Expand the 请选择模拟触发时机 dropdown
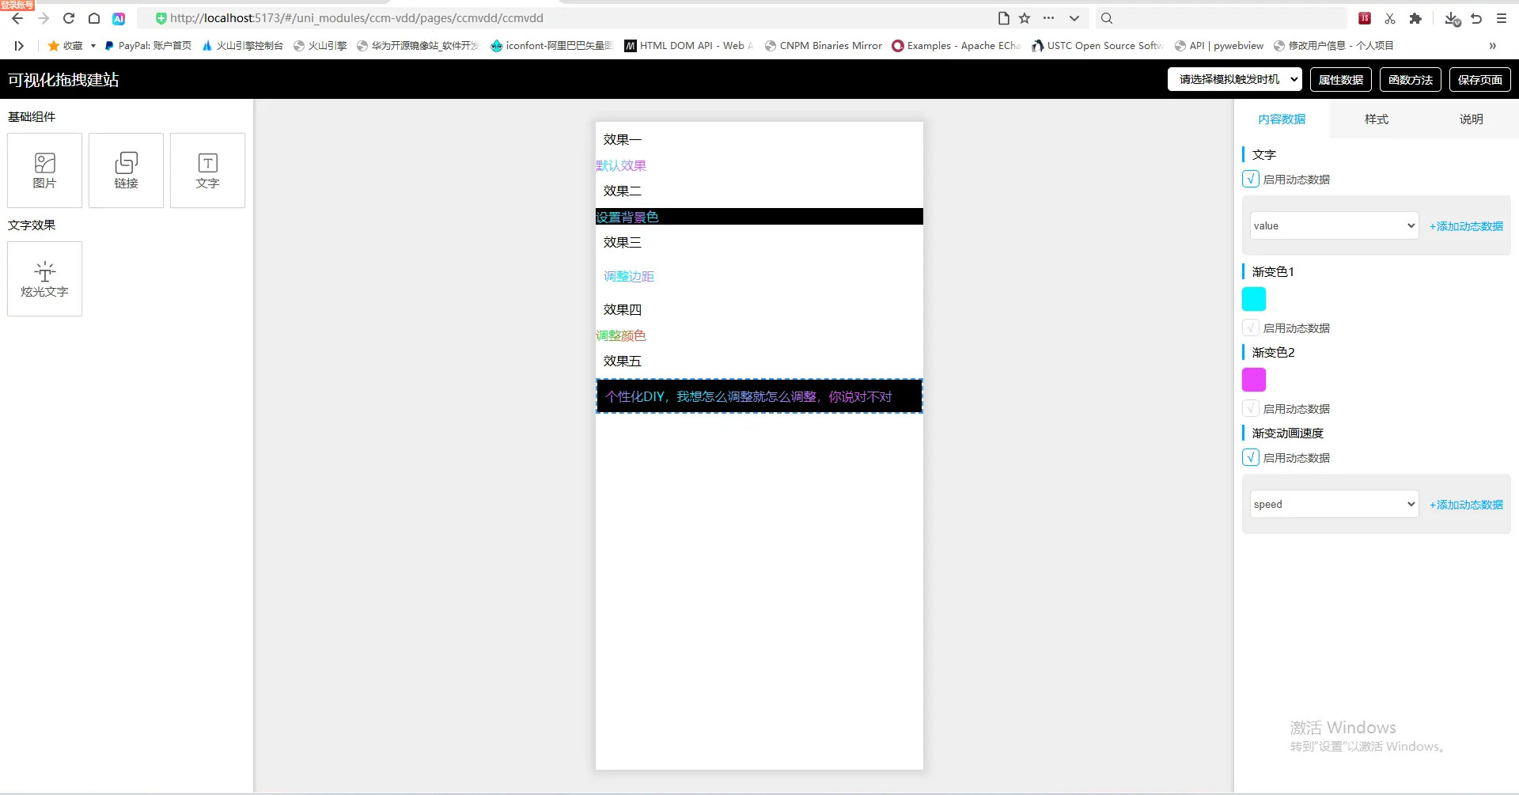The height and width of the screenshot is (795, 1519). tap(1234, 79)
